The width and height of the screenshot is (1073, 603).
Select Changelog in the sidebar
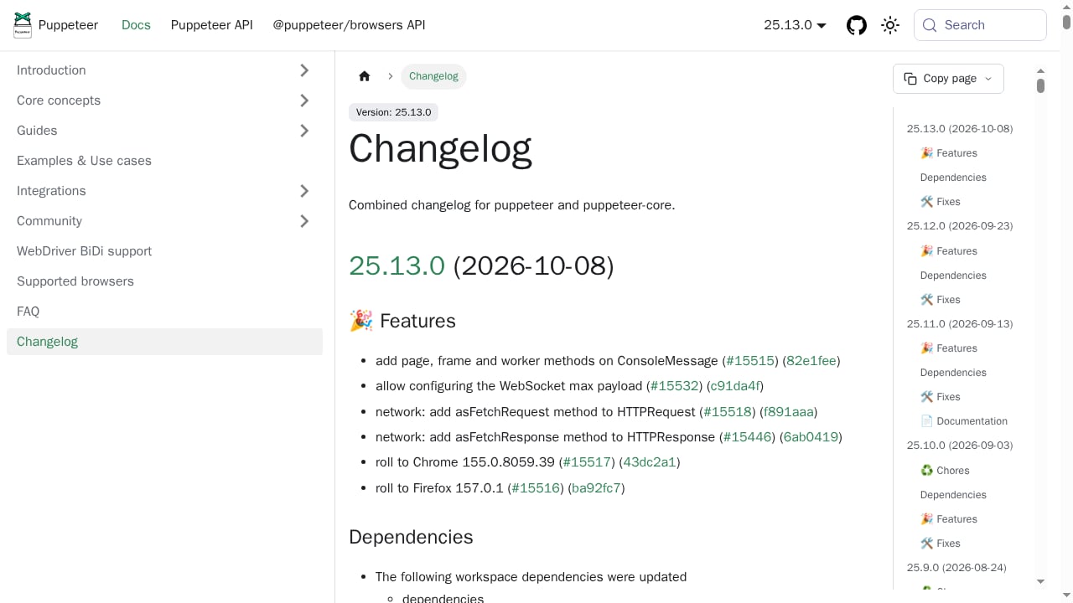[x=164, y=342]
